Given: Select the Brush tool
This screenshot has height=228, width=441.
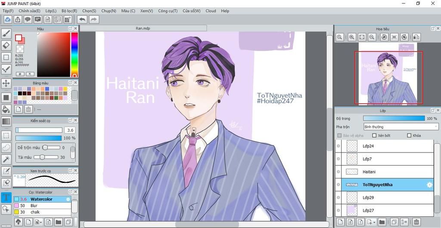Looking at the screenshot, I should click(x=6, y=33).
